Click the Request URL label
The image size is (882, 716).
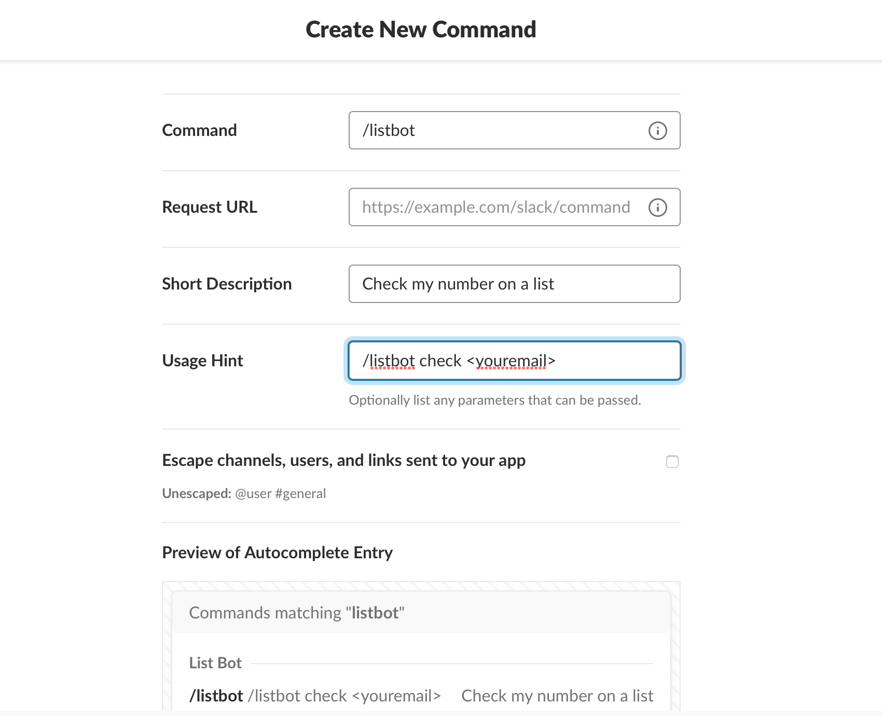point(210,207)
